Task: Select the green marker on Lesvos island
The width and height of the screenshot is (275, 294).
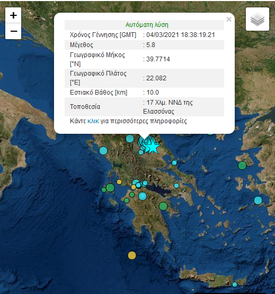Action: (242, 166)
